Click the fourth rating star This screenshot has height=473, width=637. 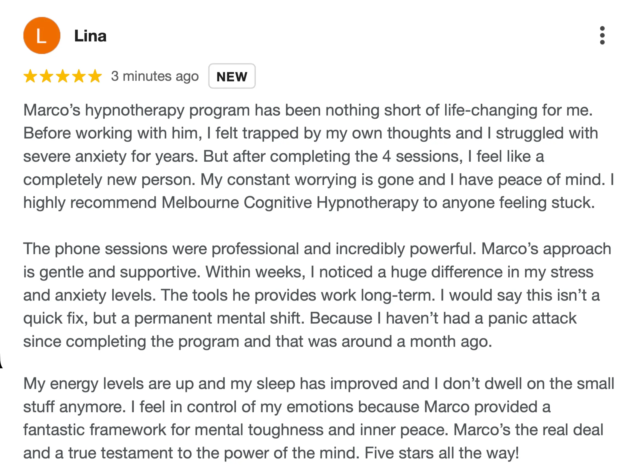(79, 77)
